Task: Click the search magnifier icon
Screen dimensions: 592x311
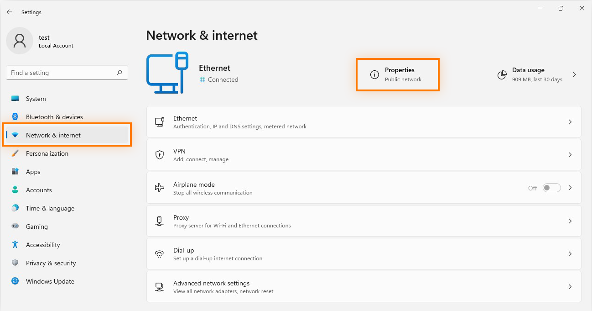Action: pyautogui.click(x=119, y=73)
